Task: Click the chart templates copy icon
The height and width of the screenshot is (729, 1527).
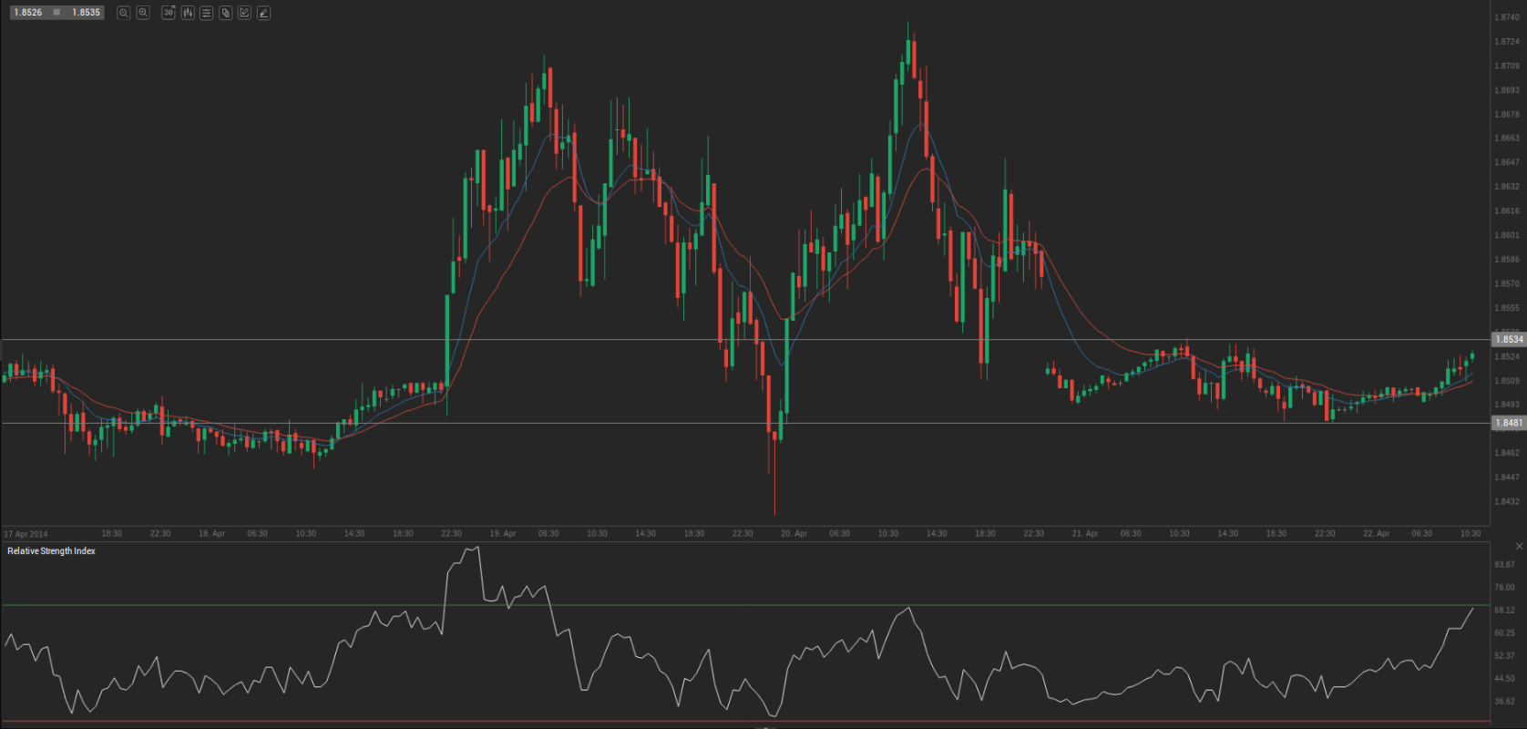Action: click(x=226, y=13)
